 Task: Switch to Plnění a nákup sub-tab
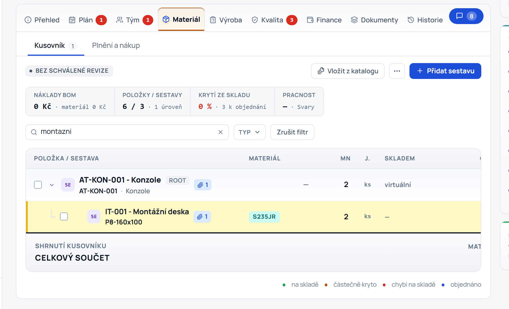click(116, 46)
